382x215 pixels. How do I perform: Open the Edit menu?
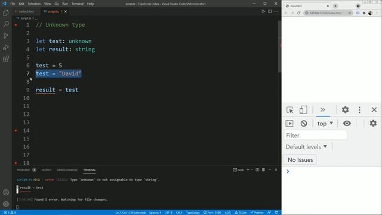pyautogui.click(x=21, y=4)
